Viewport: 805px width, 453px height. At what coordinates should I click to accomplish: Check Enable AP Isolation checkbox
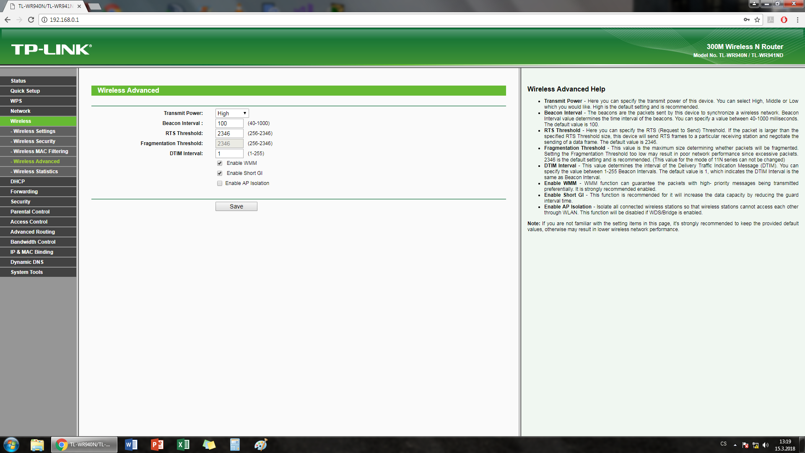[x=220, y=183]
